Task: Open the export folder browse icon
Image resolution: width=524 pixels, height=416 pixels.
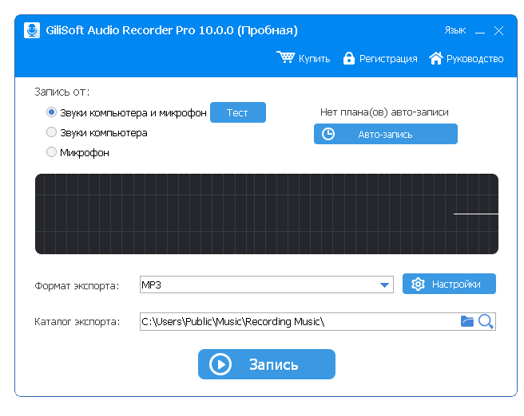Action: pos(467,321)
